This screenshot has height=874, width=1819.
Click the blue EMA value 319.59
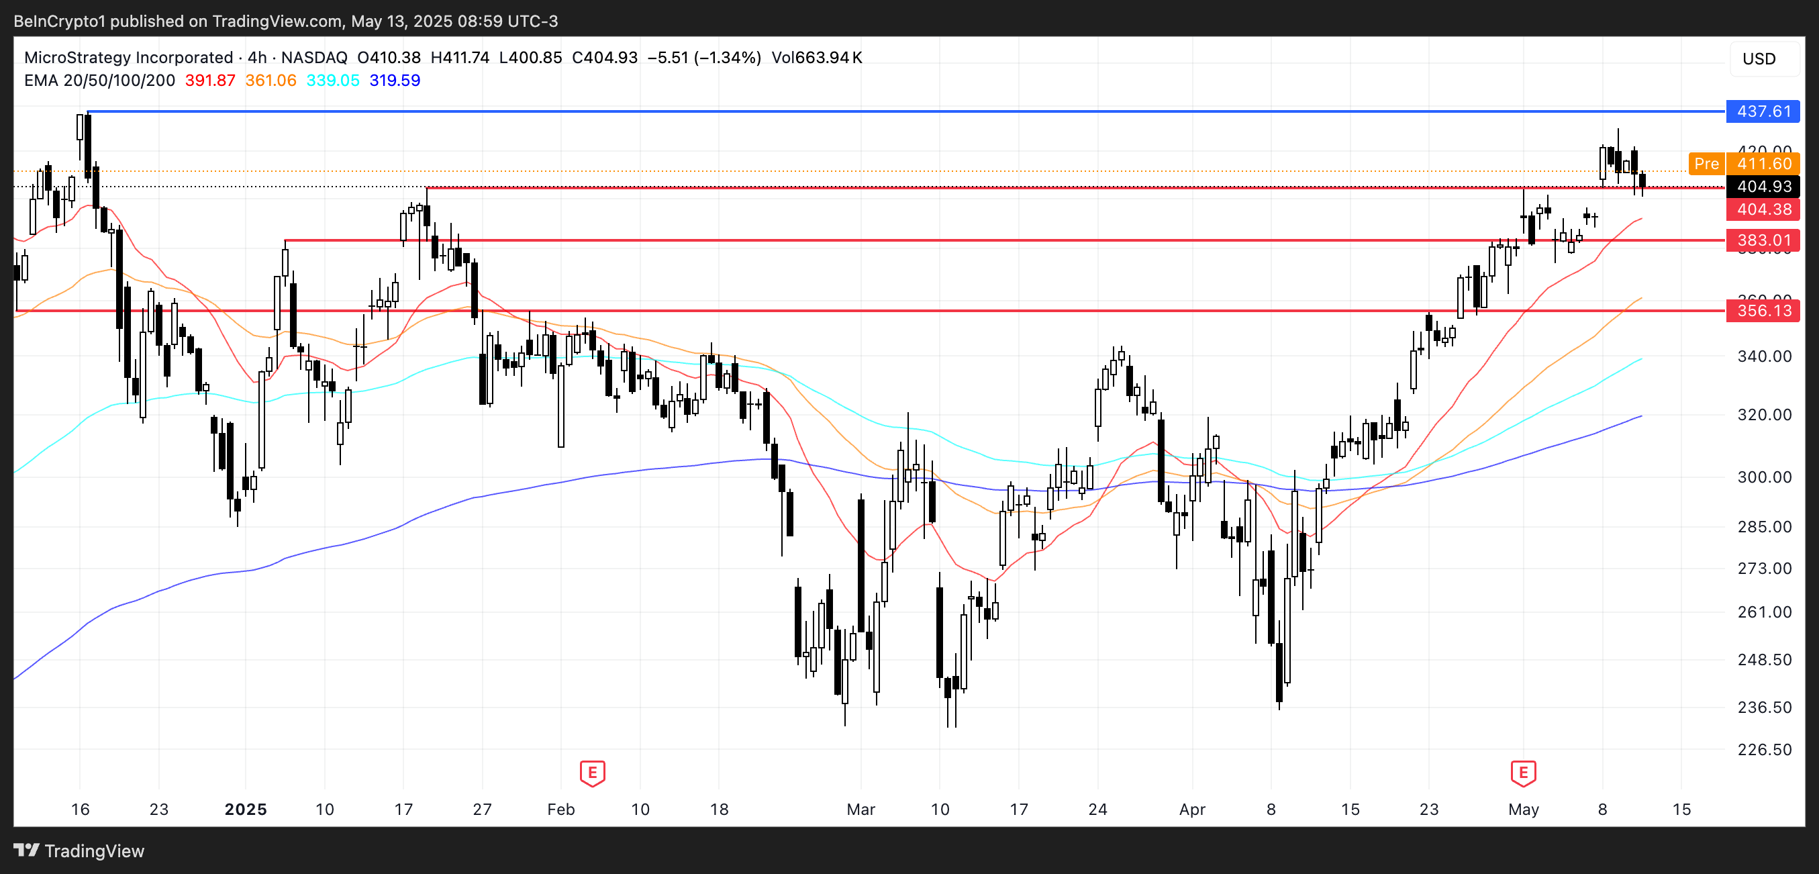click(395, 81)
